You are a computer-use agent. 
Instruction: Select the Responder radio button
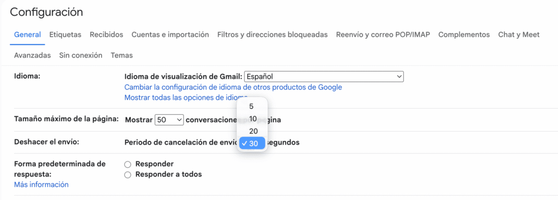tap(128, 164)
